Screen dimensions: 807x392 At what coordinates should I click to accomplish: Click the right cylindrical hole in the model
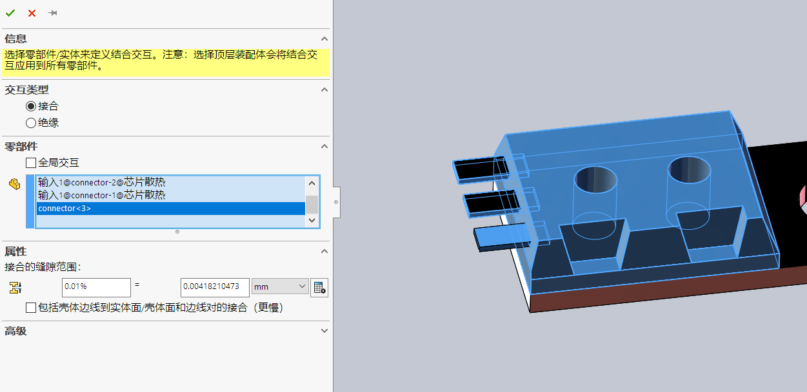[690, 170]
